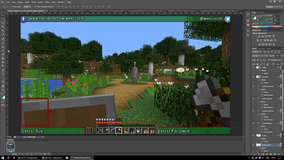
Task: Select the Pen tool
Action: point(3,70)
